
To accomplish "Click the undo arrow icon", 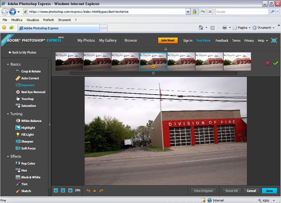I will coord(88,191).
